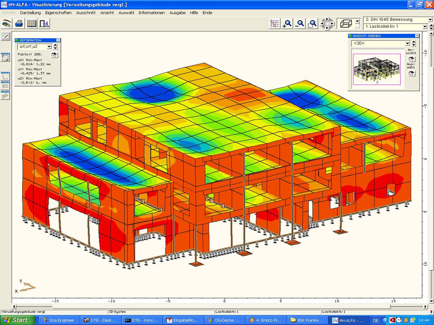Click the zoom in magnifier icon

287,24
